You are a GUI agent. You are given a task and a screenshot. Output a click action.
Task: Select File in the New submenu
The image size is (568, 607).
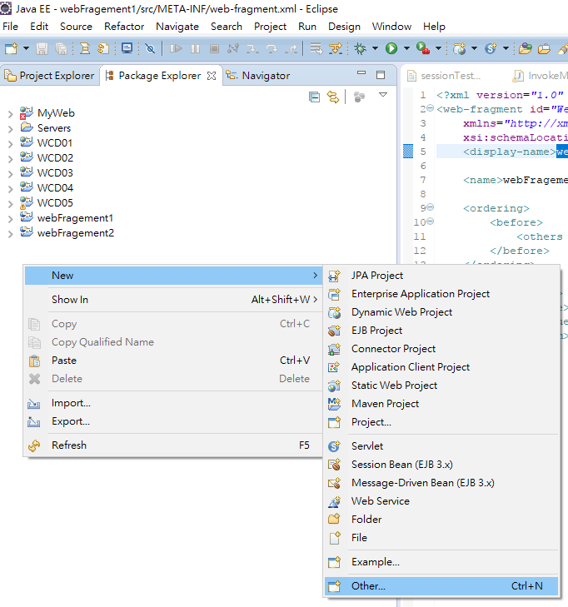tap(441, 537)
